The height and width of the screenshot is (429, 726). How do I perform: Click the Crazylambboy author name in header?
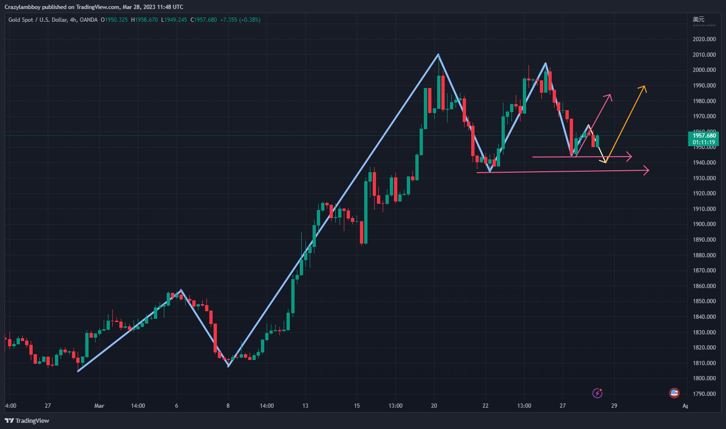[x=22, y=7]
